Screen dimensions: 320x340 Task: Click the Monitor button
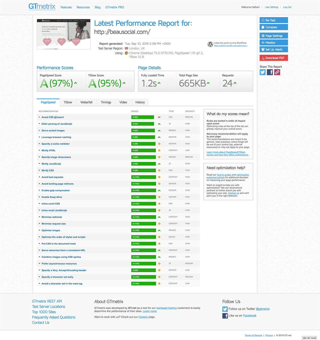(x=274, y=43)
